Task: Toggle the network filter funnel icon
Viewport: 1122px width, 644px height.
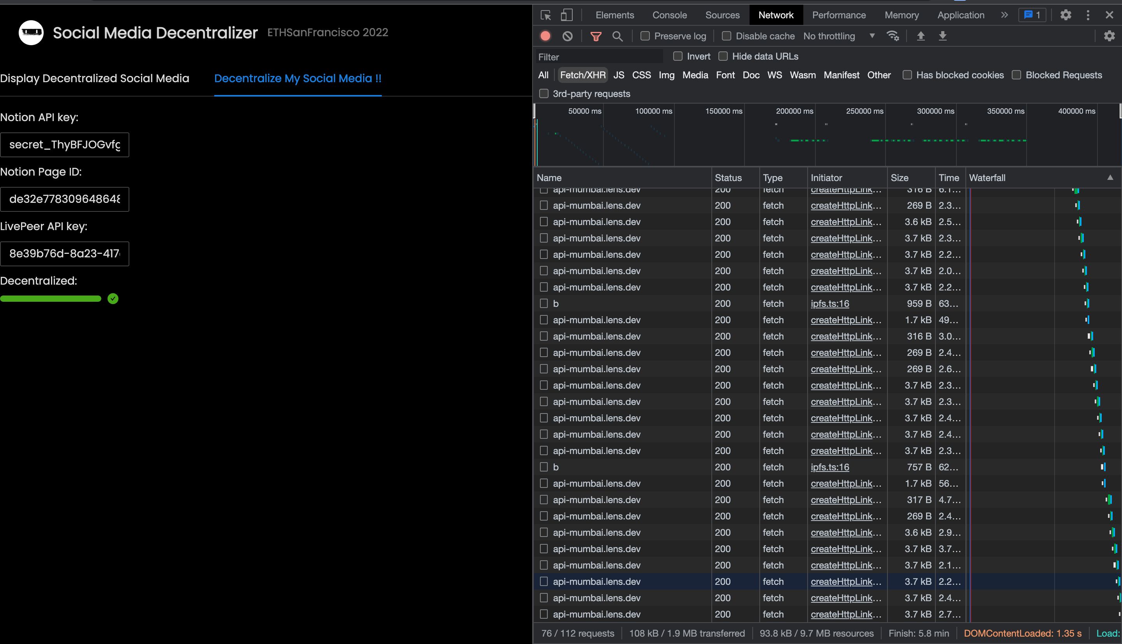Action: 596,36
